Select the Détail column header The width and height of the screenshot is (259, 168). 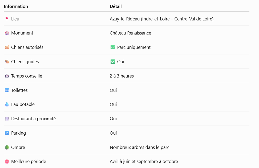click(116, 6)
